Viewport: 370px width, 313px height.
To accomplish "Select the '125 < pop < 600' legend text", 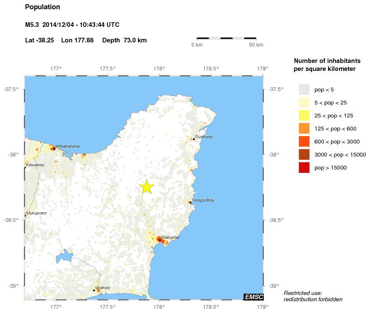I will (x=335, y=129).
